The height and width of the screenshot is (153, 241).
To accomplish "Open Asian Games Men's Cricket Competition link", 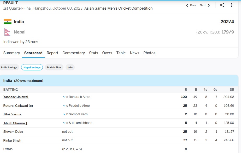I will (118, 8).
